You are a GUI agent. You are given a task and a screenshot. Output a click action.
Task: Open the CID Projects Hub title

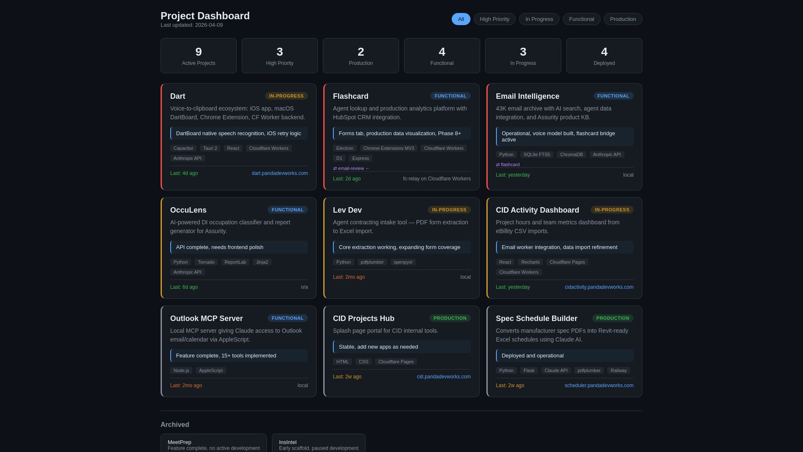[363, 318]
